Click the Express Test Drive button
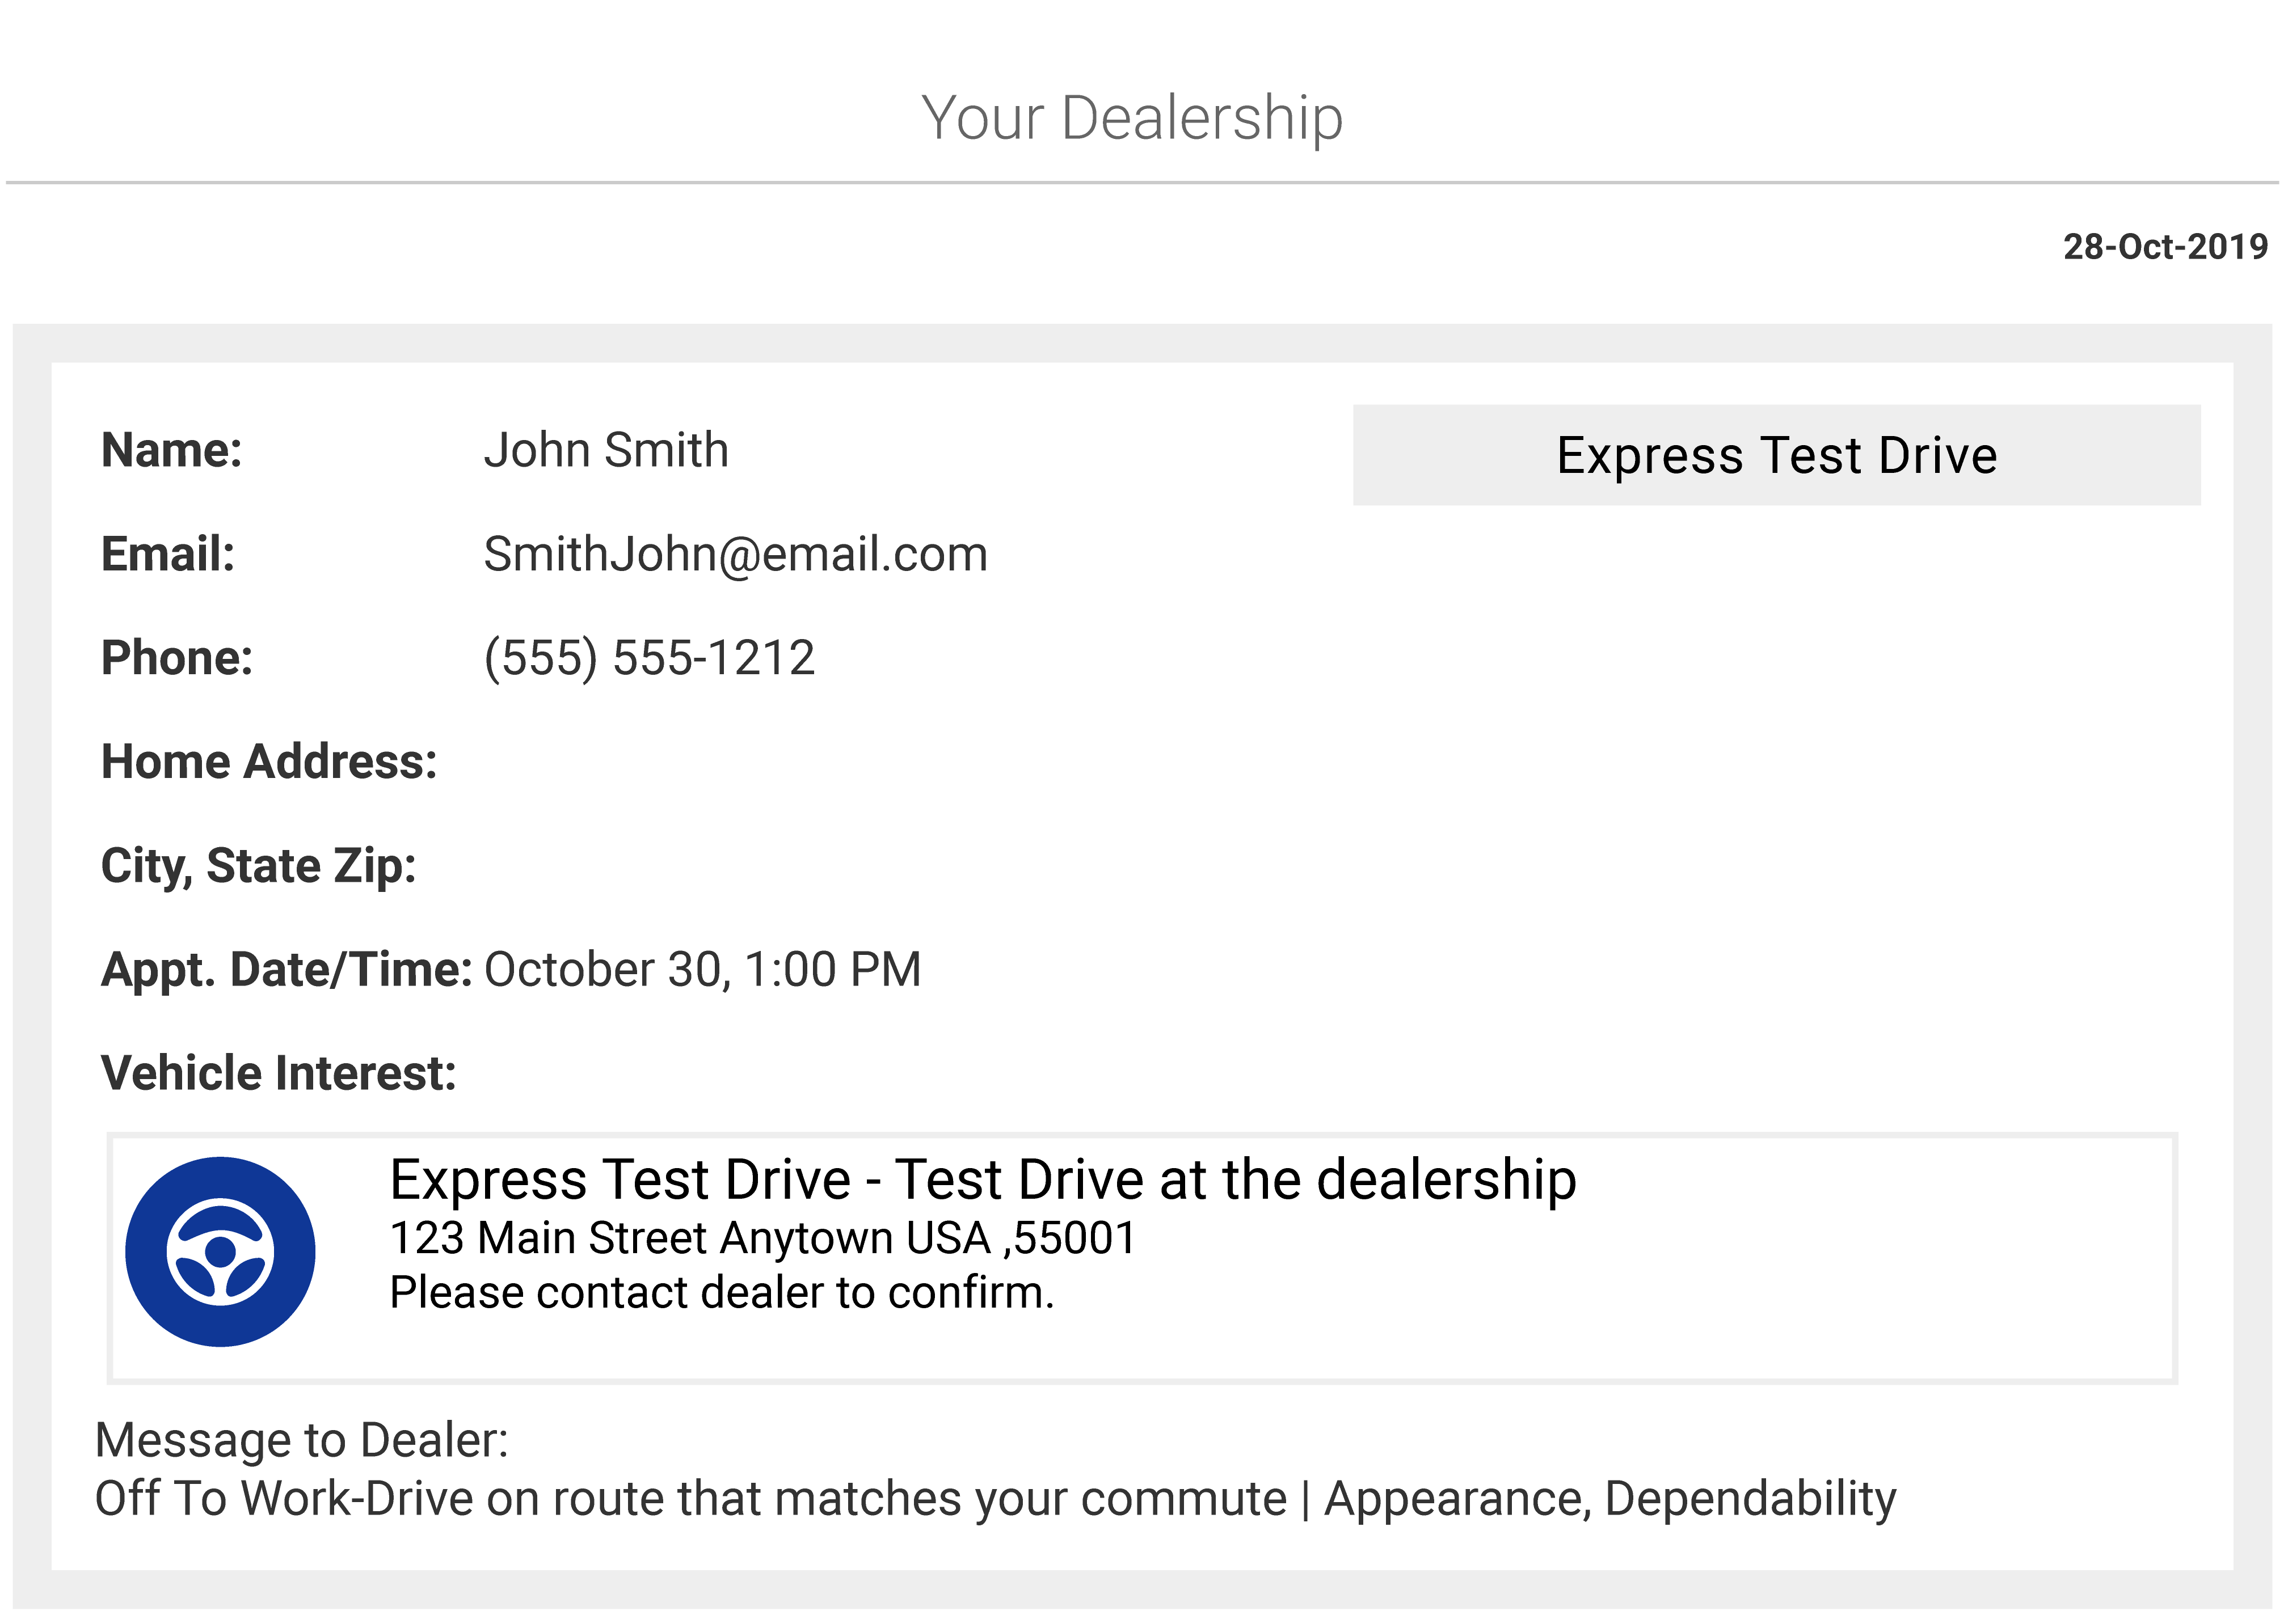The image size is (2288, 1624). (x=1776, y=456)
